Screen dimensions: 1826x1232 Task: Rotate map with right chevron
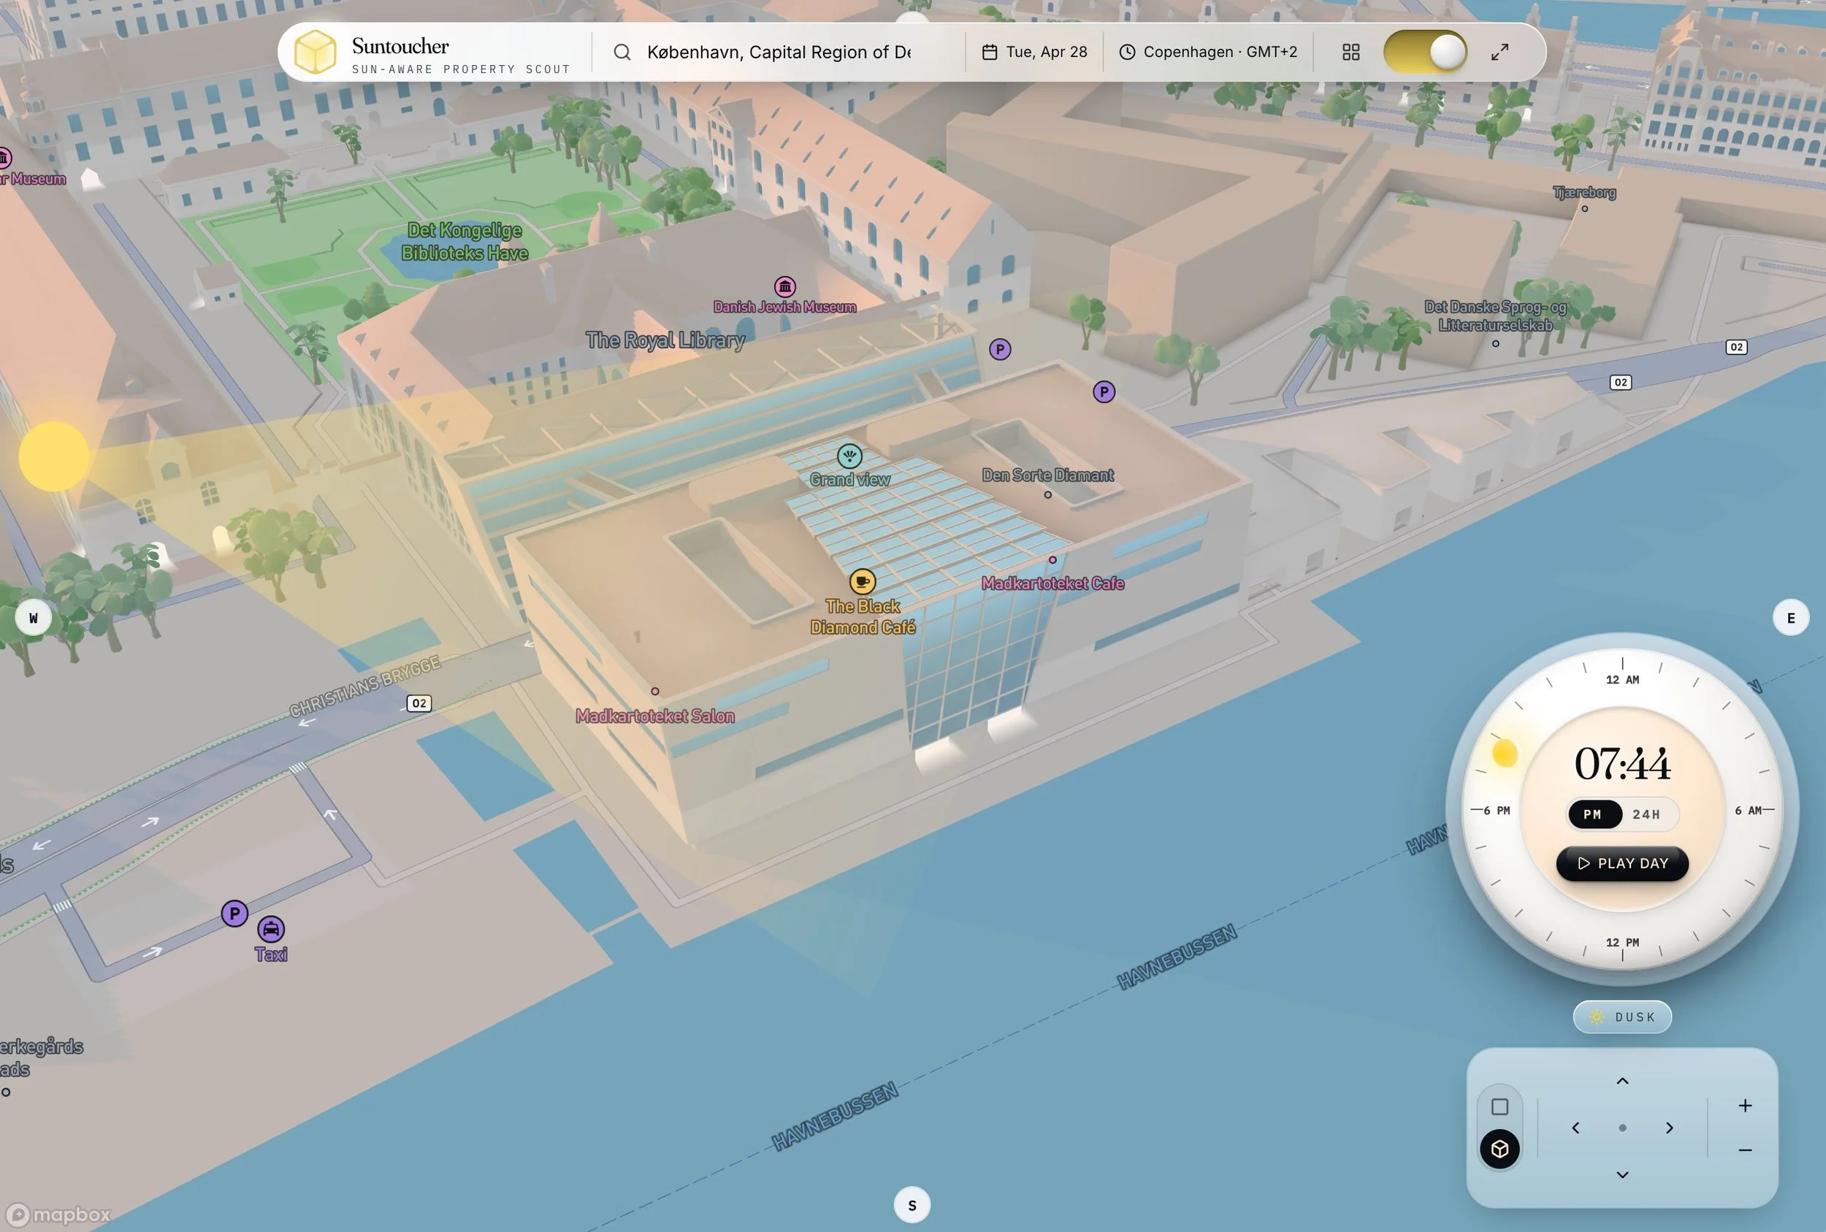[1669, 1128]
